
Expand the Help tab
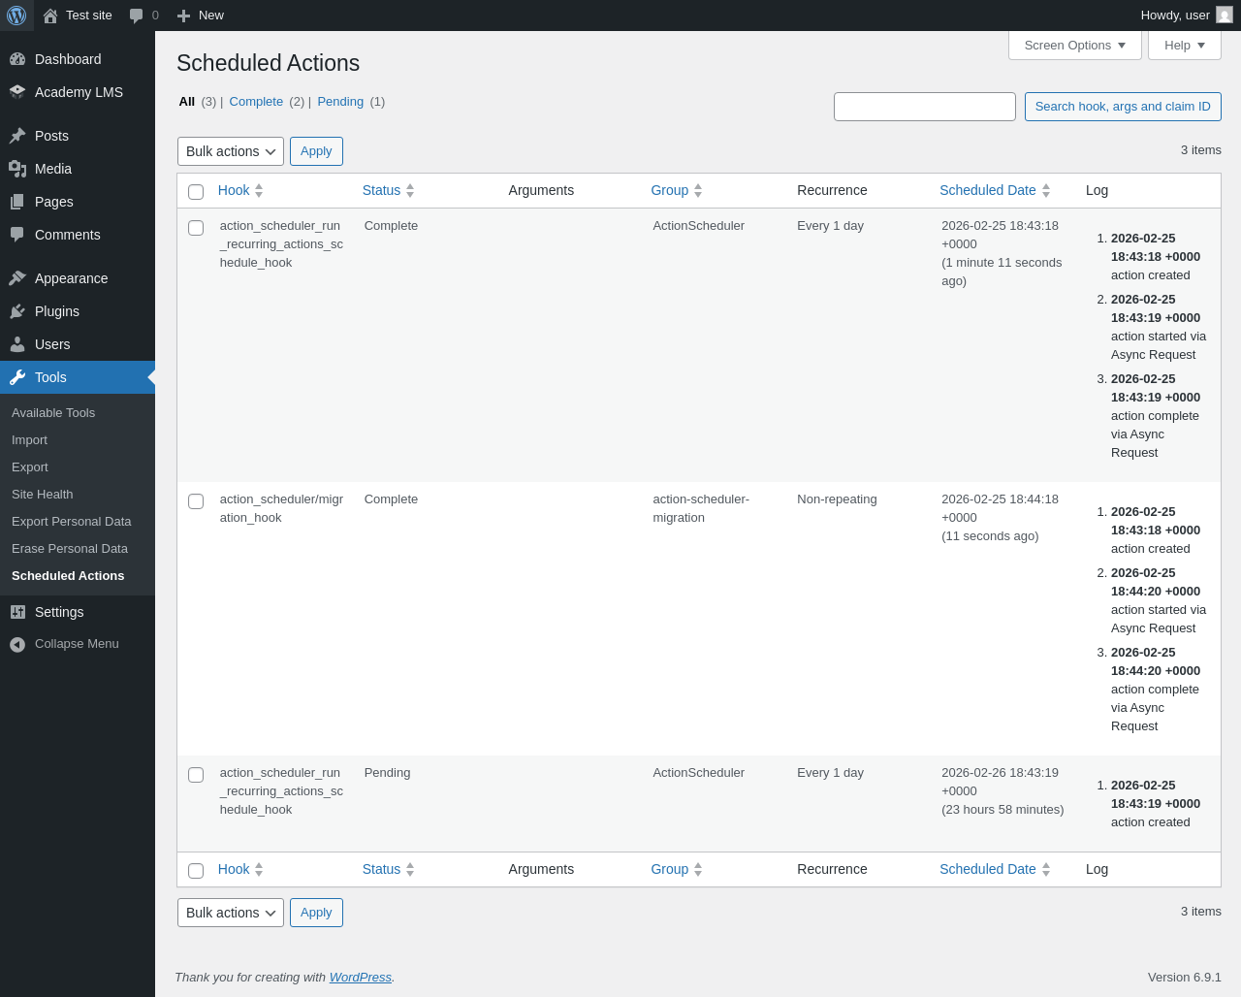[x=1185, y=45]
